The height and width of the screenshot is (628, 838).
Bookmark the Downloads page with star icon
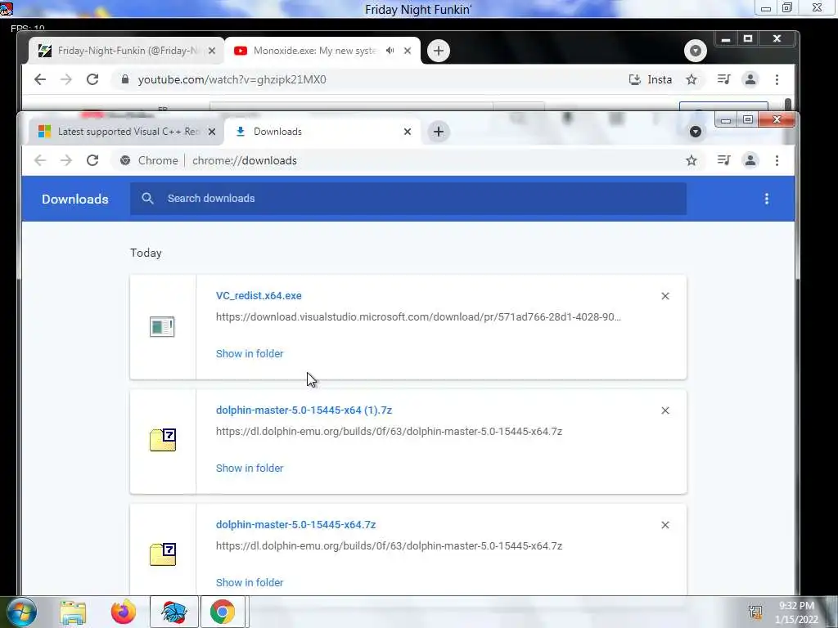[x=692, y=160]
